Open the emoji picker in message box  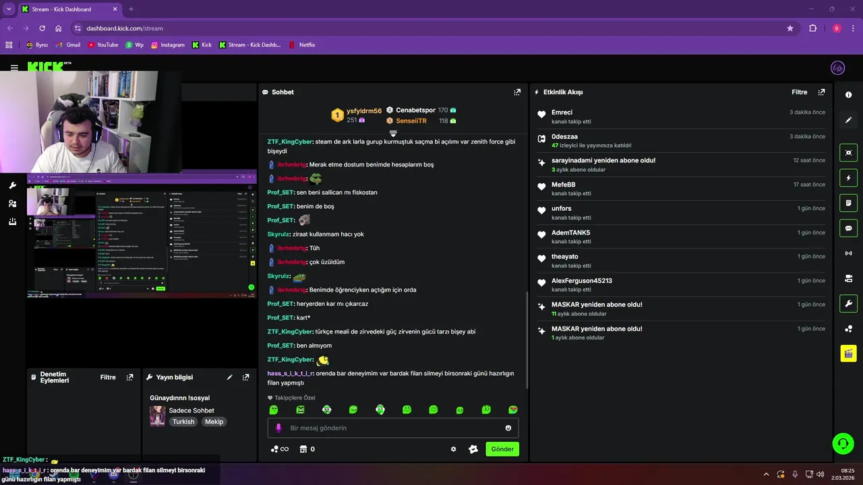pyautogui.click(x=508, y=428)
